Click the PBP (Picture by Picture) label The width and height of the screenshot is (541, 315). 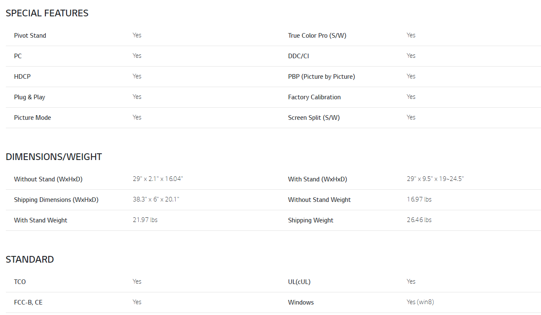[321, 77]
